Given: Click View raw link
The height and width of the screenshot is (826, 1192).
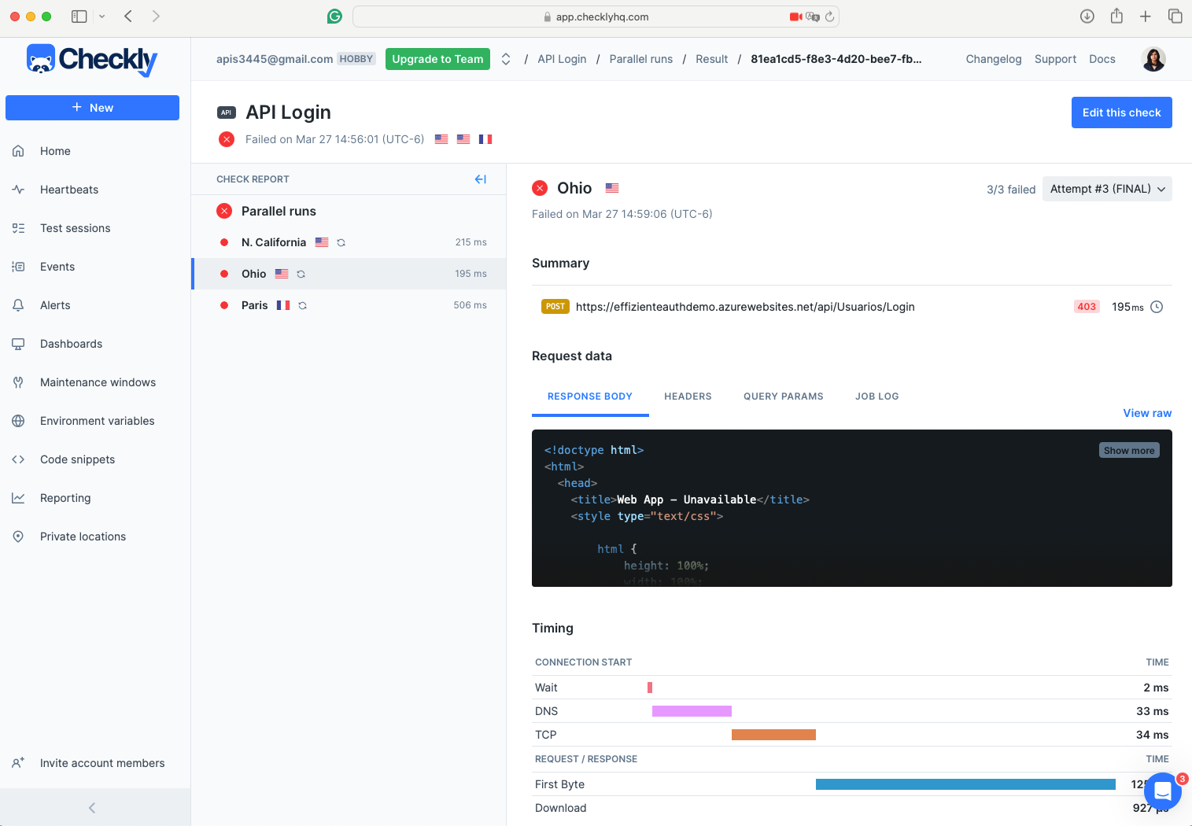Looking at the screenshot, I should click(x=1147, y=413).
